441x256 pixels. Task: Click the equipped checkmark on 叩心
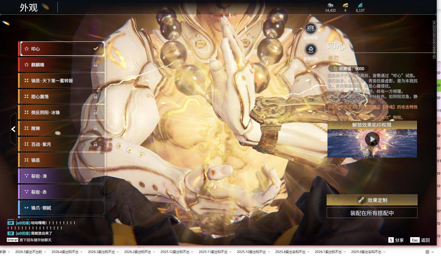point(96,49)
